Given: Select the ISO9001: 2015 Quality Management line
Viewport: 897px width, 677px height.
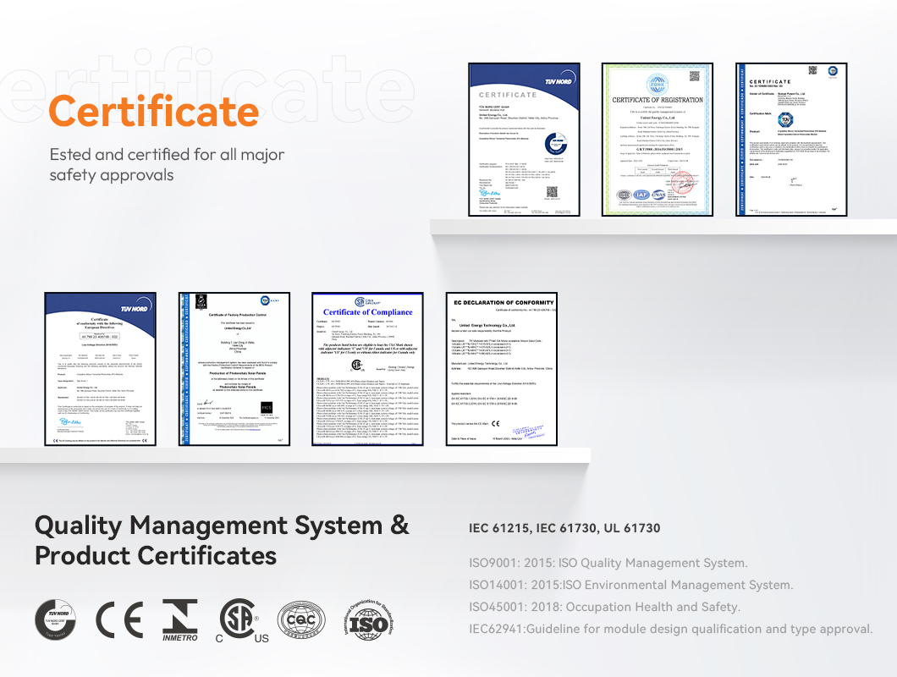Looking at the screenshot, I should coord(608,563).
